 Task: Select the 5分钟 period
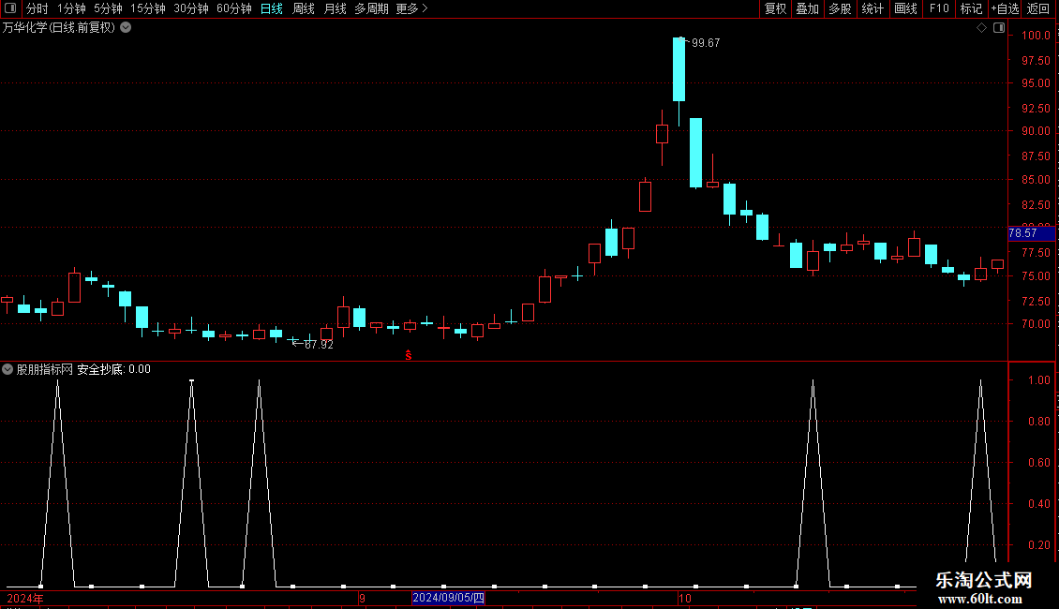108,8
